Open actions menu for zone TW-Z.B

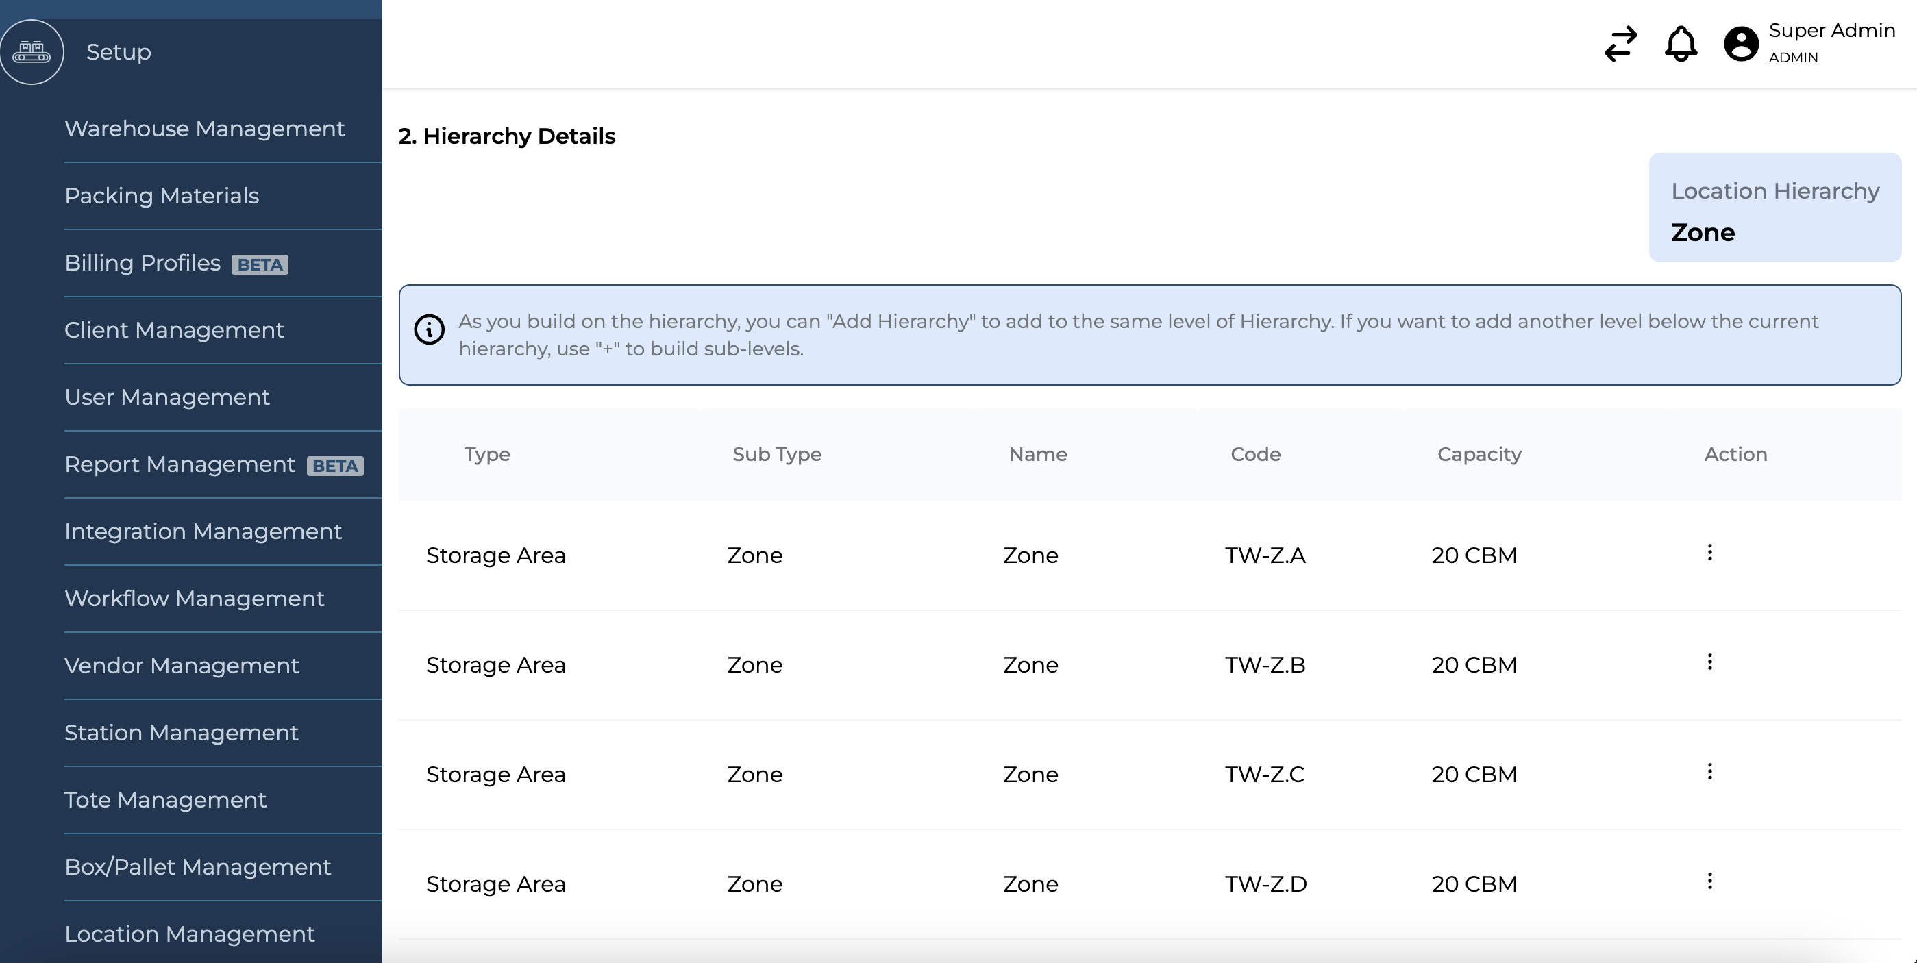[x=1709, y=661]
